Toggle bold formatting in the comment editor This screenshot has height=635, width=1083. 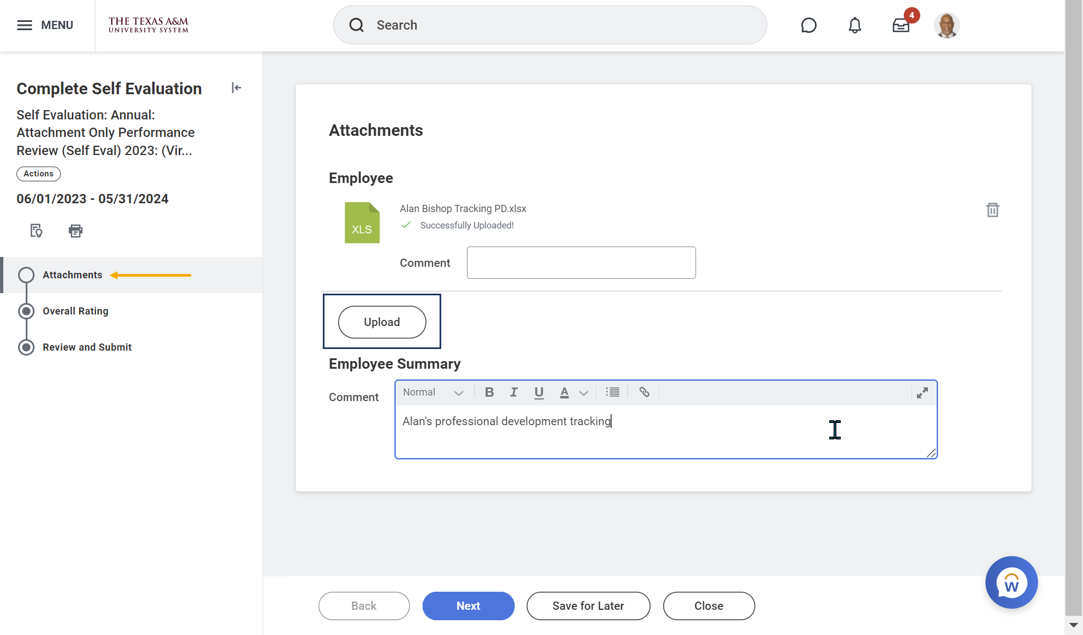(489, 392)
